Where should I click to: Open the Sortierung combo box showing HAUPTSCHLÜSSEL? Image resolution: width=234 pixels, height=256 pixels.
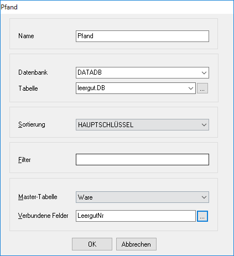(142, 125)
